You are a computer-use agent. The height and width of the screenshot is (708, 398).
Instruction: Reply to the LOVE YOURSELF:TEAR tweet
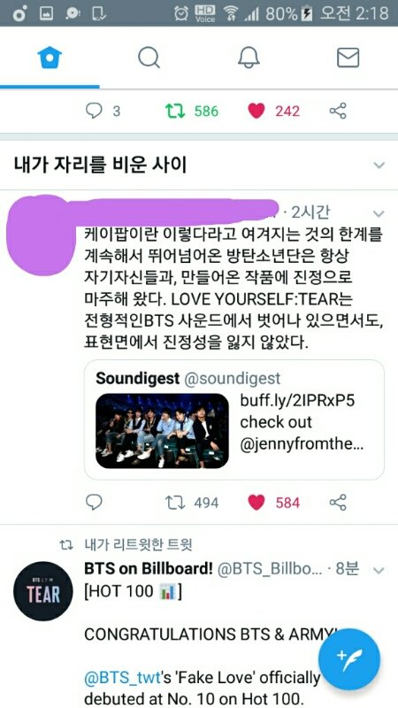(94, 502)
